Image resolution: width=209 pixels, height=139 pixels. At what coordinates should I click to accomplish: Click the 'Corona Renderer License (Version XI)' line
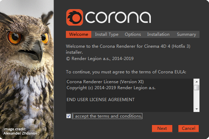105,82
